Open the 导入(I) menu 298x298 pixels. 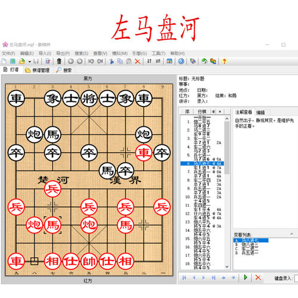(x=45, y=54)
